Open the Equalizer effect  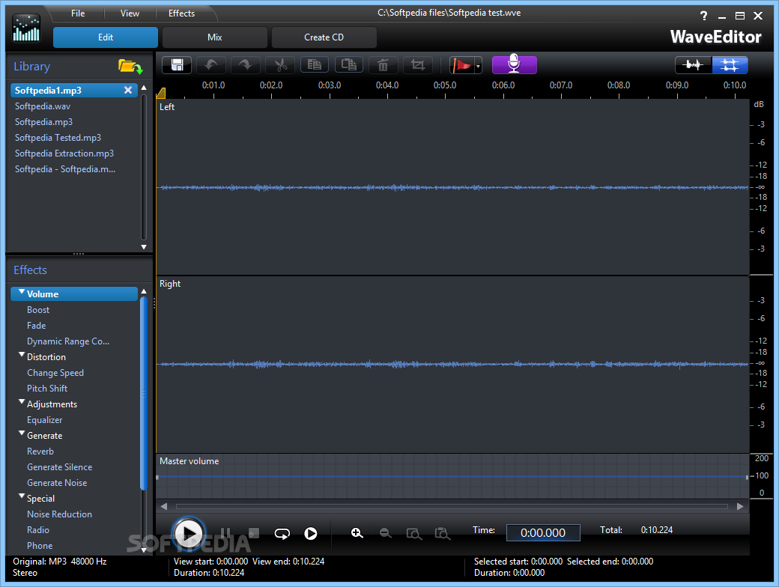coord(45,420)
